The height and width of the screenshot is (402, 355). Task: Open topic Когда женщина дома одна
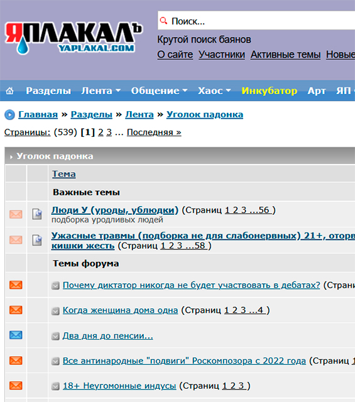(x=120, y=310)
